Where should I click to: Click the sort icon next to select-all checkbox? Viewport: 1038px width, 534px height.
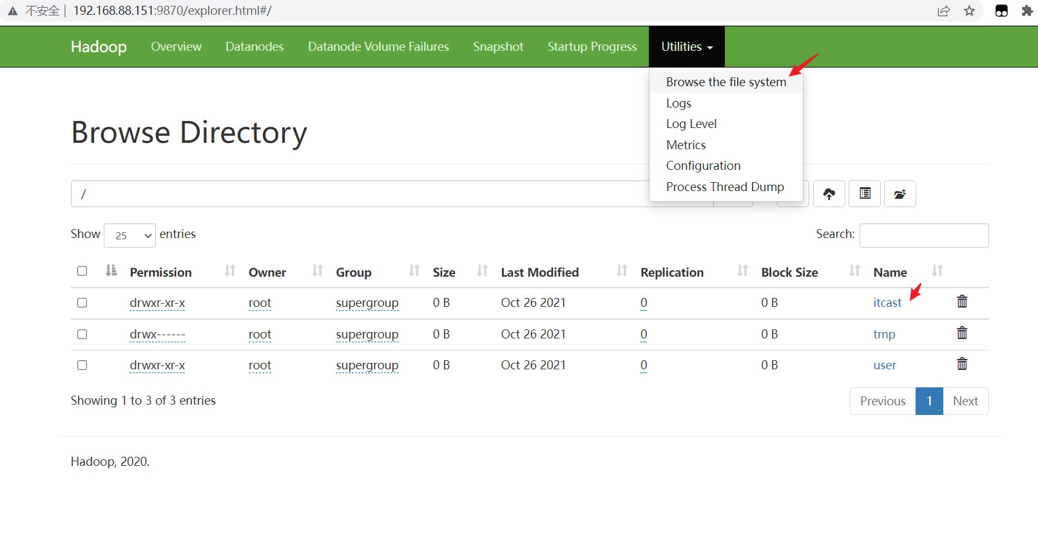(x=111, y=271)
